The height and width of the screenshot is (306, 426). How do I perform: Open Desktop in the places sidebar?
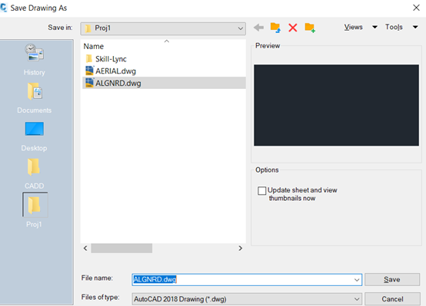(35, 137)
